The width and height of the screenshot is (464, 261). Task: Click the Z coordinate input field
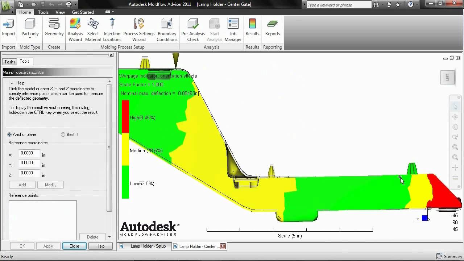pos(29,173)
